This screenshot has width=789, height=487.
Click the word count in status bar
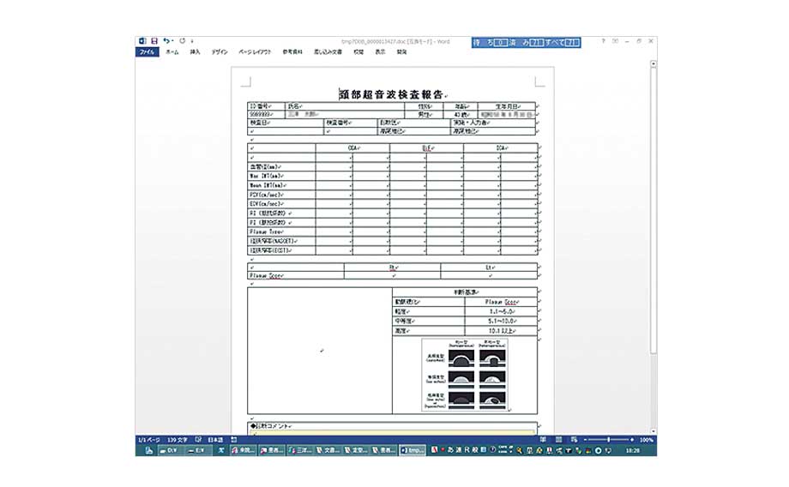177,440
